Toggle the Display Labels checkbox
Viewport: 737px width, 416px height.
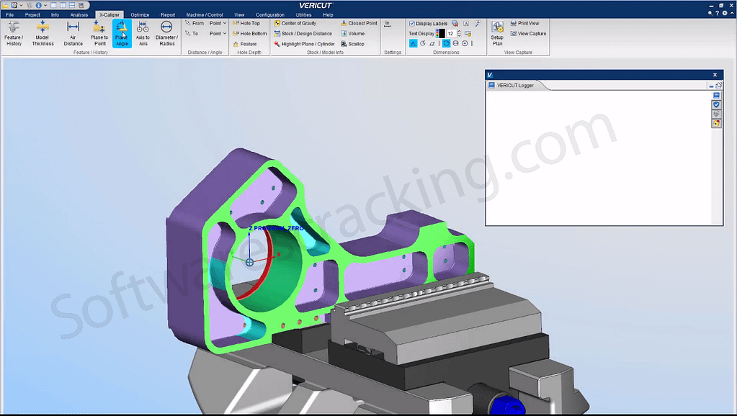click(412, 23)
